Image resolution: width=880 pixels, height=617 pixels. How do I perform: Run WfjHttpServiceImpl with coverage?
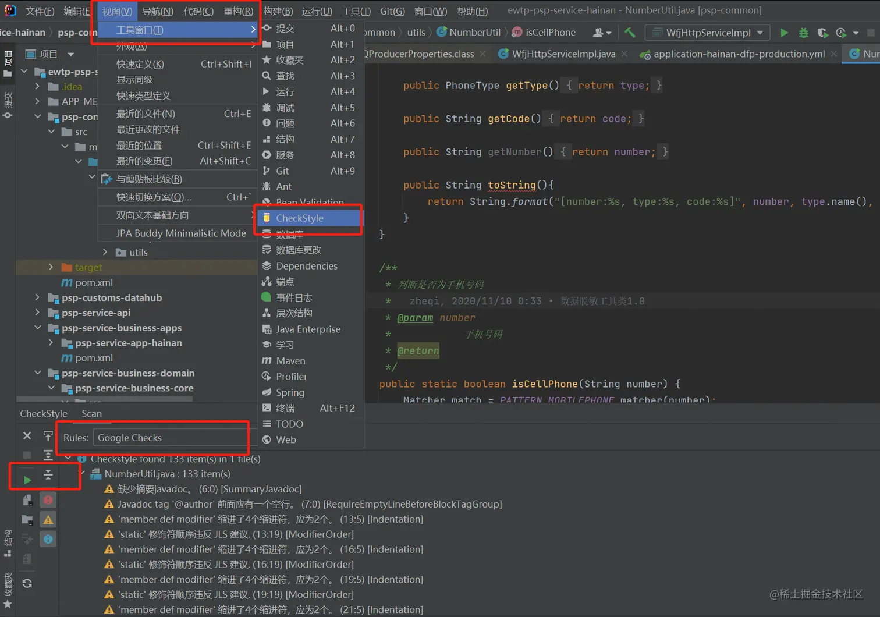coord(822,33)
